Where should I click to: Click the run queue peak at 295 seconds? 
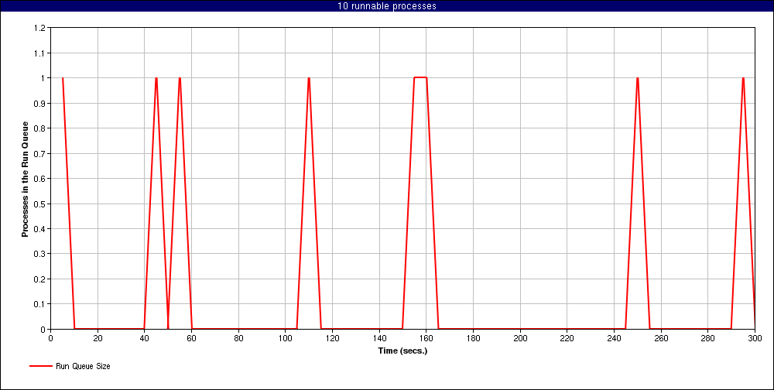point(743,78)
